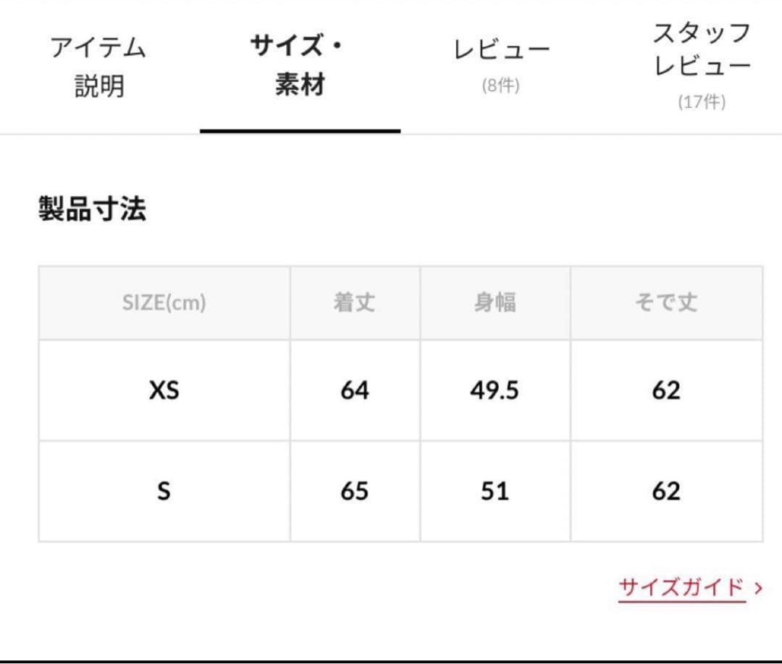Click the XS そで丈 value 62
This screenshot has width=782, height=664.
click(666, 391)
